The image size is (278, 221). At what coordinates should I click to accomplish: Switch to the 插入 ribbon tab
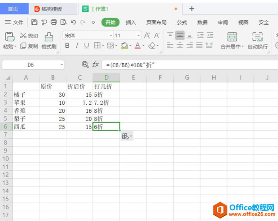(x=131, y=23)
